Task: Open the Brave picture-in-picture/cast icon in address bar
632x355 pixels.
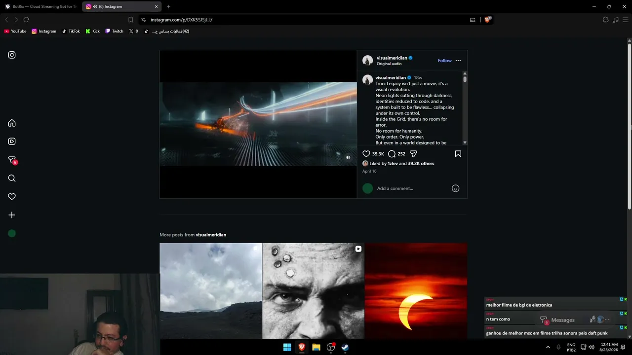Action: (x=473, y=20)
